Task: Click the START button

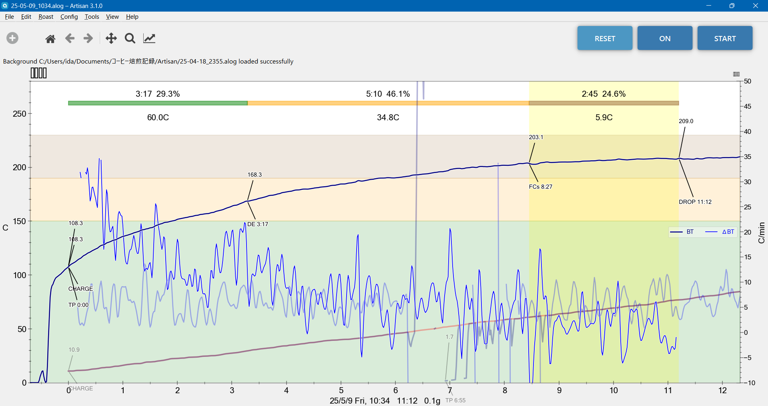Action: coord(725,38)
